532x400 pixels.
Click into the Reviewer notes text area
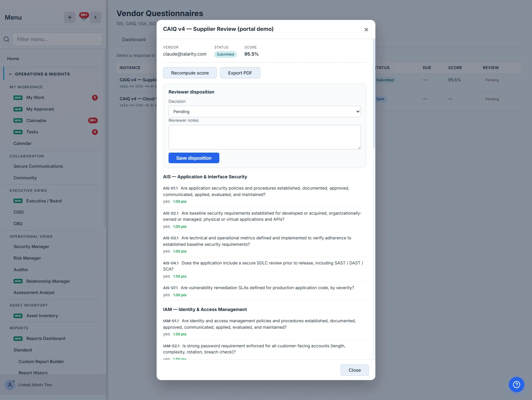(x=264, y=137)
